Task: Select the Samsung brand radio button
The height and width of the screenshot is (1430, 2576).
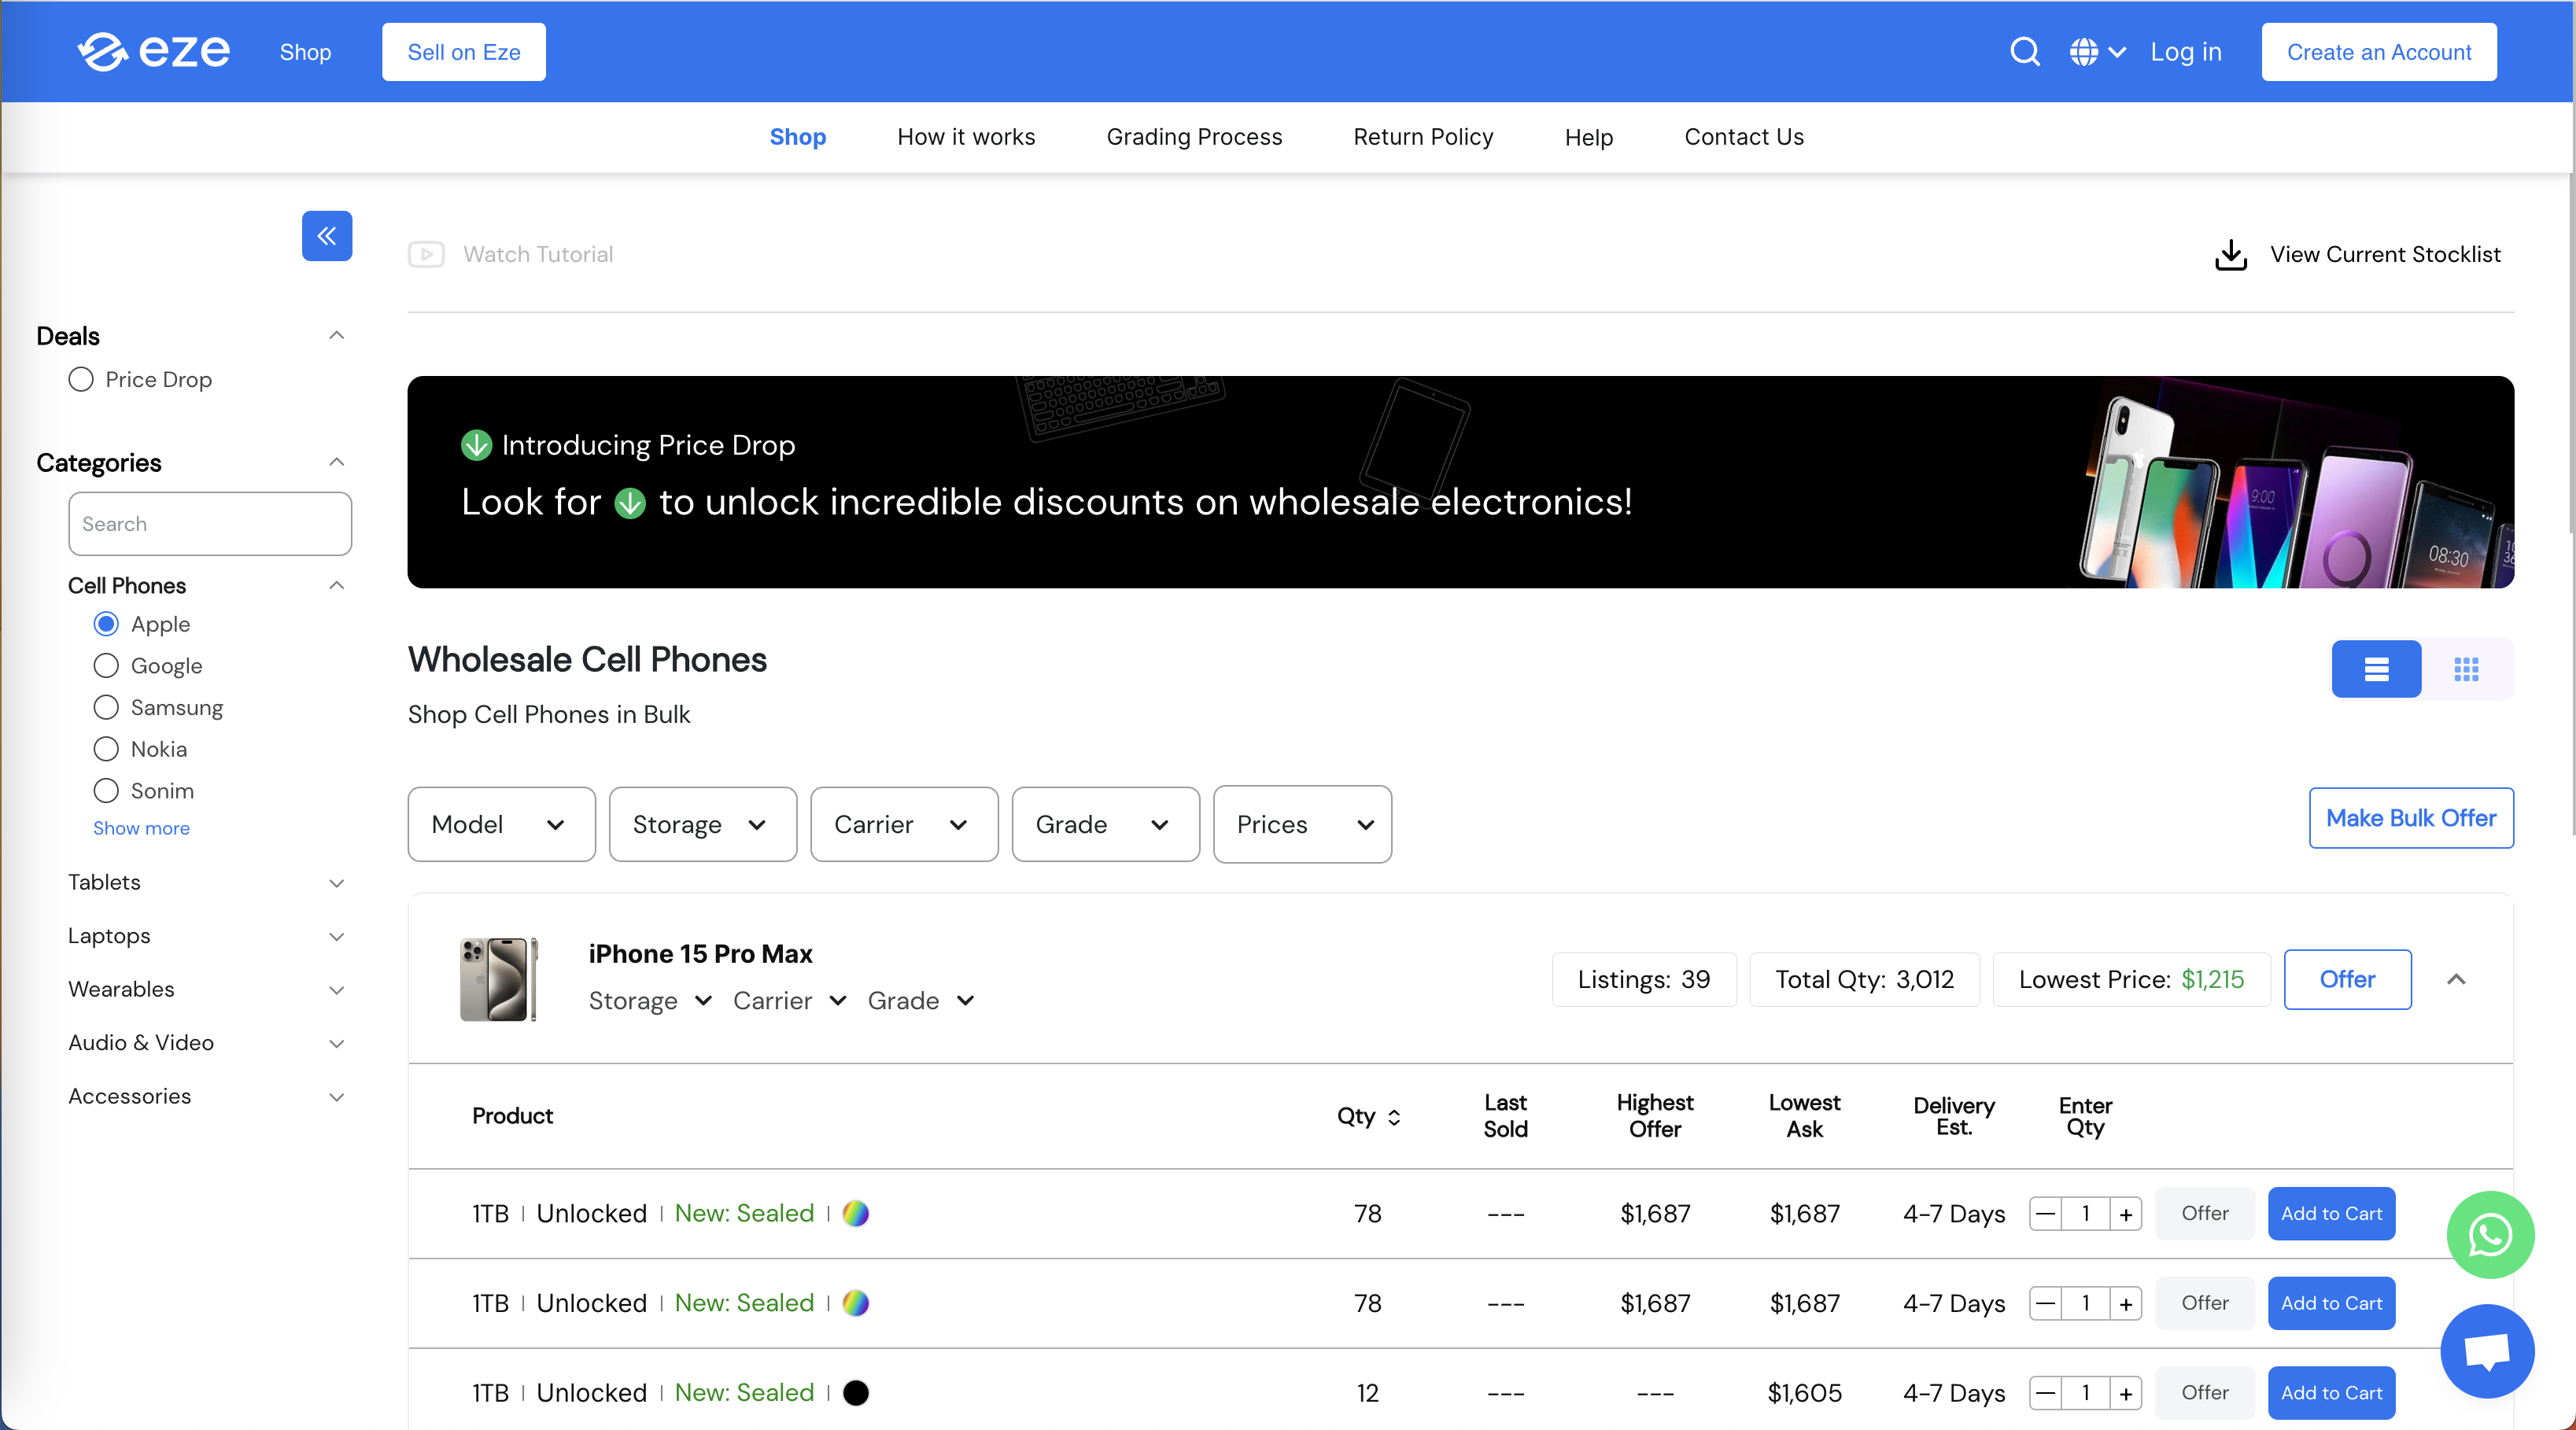Action: click(x=106, y=708)
